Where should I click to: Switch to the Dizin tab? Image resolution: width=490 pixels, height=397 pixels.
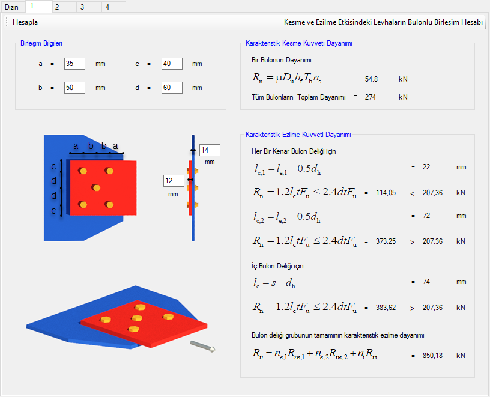(13, 7)
